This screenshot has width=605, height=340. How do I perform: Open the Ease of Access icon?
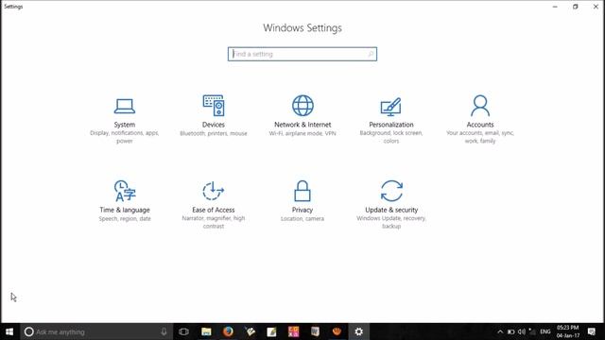point(214,191)
